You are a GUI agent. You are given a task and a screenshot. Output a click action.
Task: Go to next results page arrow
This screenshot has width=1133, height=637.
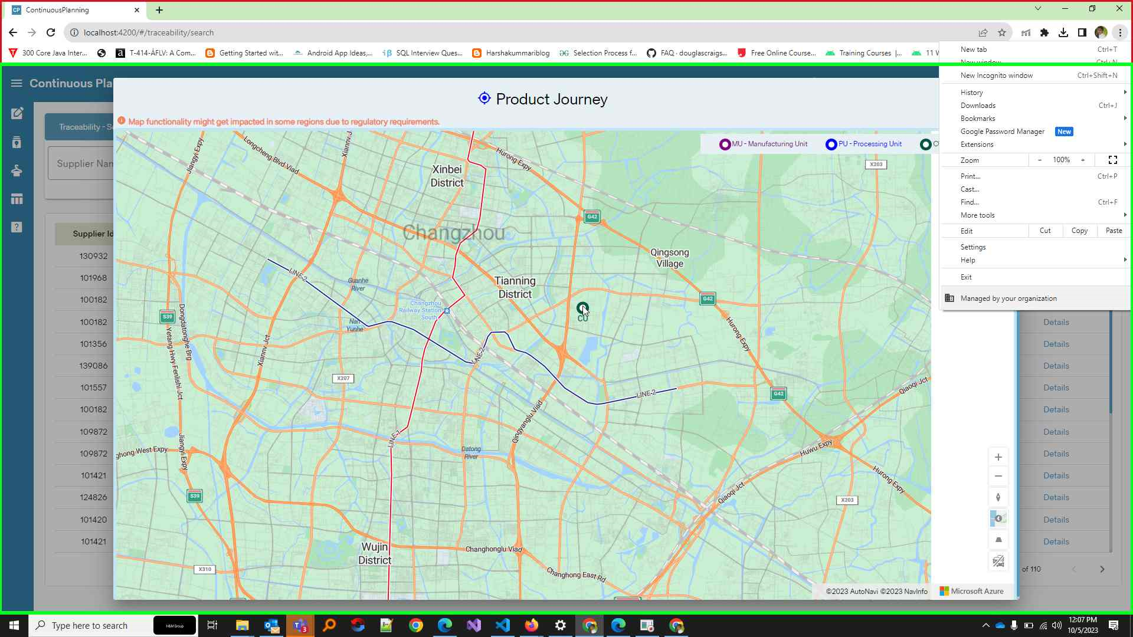point(1102,569)
